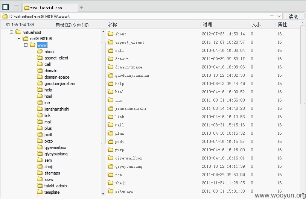Viewport: 306px width, 199px height.
Task: Click the dotted-square icon beside the tab
Action: (x=17, y=8)
